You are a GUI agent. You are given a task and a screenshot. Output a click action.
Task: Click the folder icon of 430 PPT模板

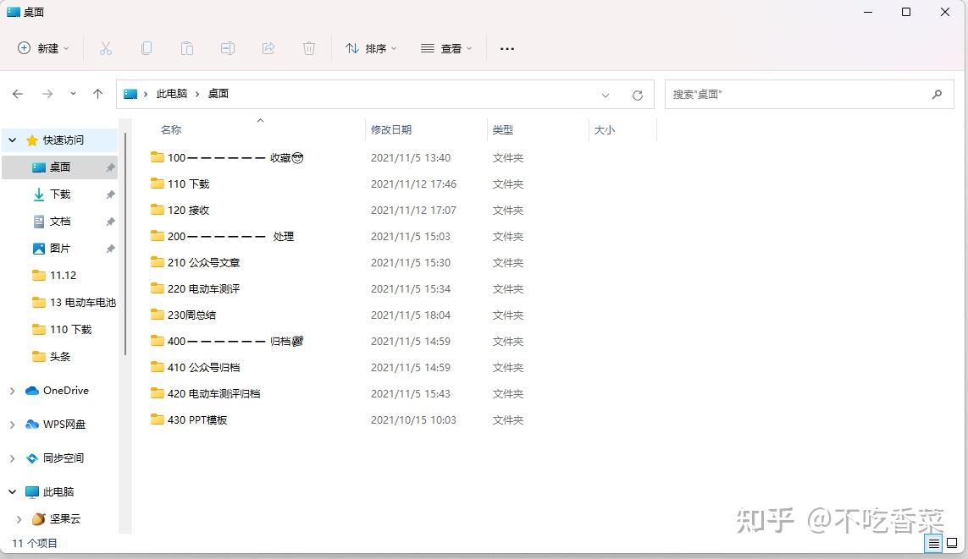(x=158, y=419)
